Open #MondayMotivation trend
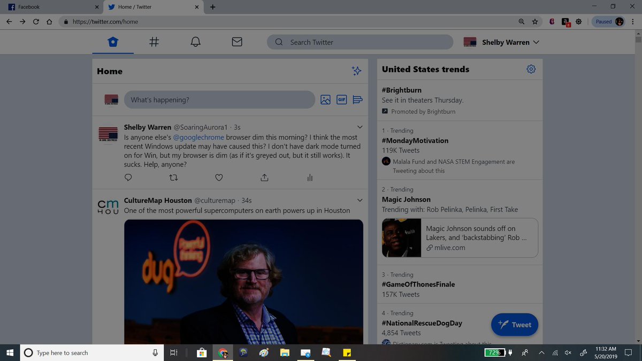This screenshot has height=361, width=642. point(415,141)
